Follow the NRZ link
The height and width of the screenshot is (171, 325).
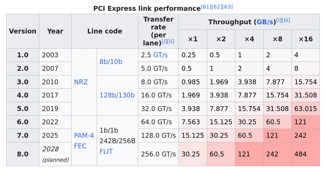tap(81, 82)
